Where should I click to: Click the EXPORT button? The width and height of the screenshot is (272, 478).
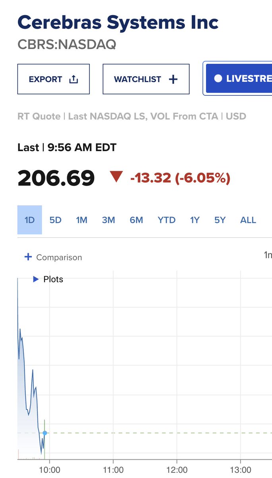(x=54, y=79)
